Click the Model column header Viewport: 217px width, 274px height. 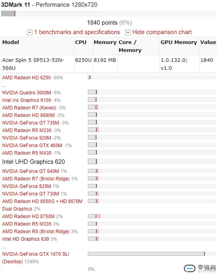coord(11,42)
